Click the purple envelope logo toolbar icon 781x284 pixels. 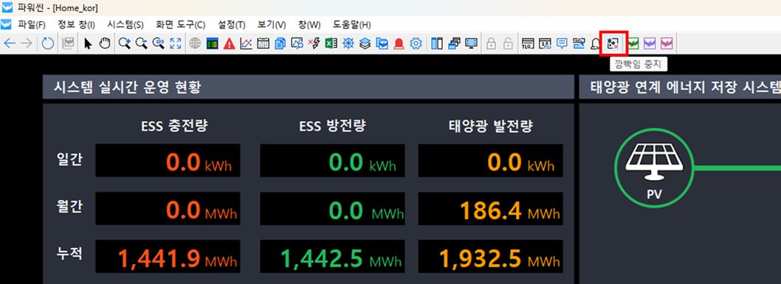pos(650,44)
